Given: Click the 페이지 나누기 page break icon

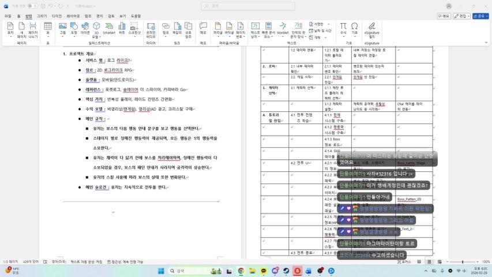Looking at the screenshot, I should (33, 28).
